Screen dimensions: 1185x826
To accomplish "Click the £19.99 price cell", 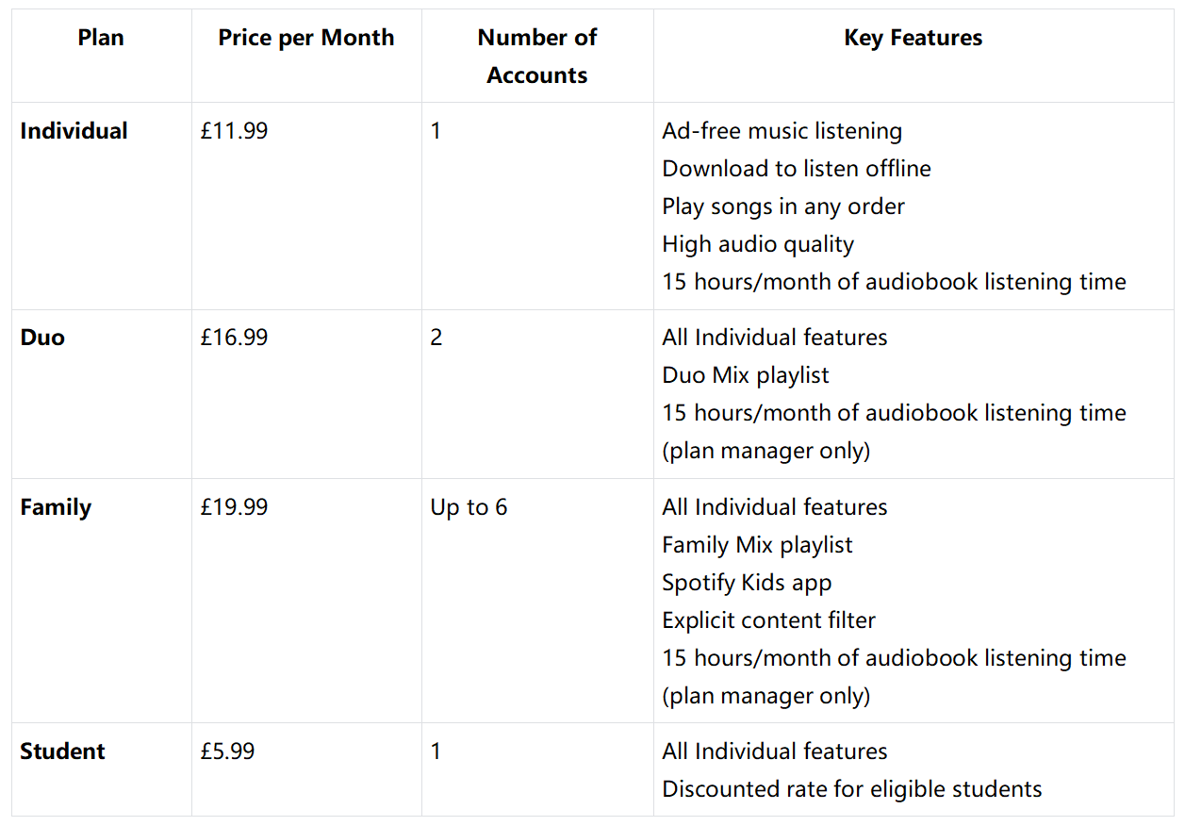I will (234, 507).
